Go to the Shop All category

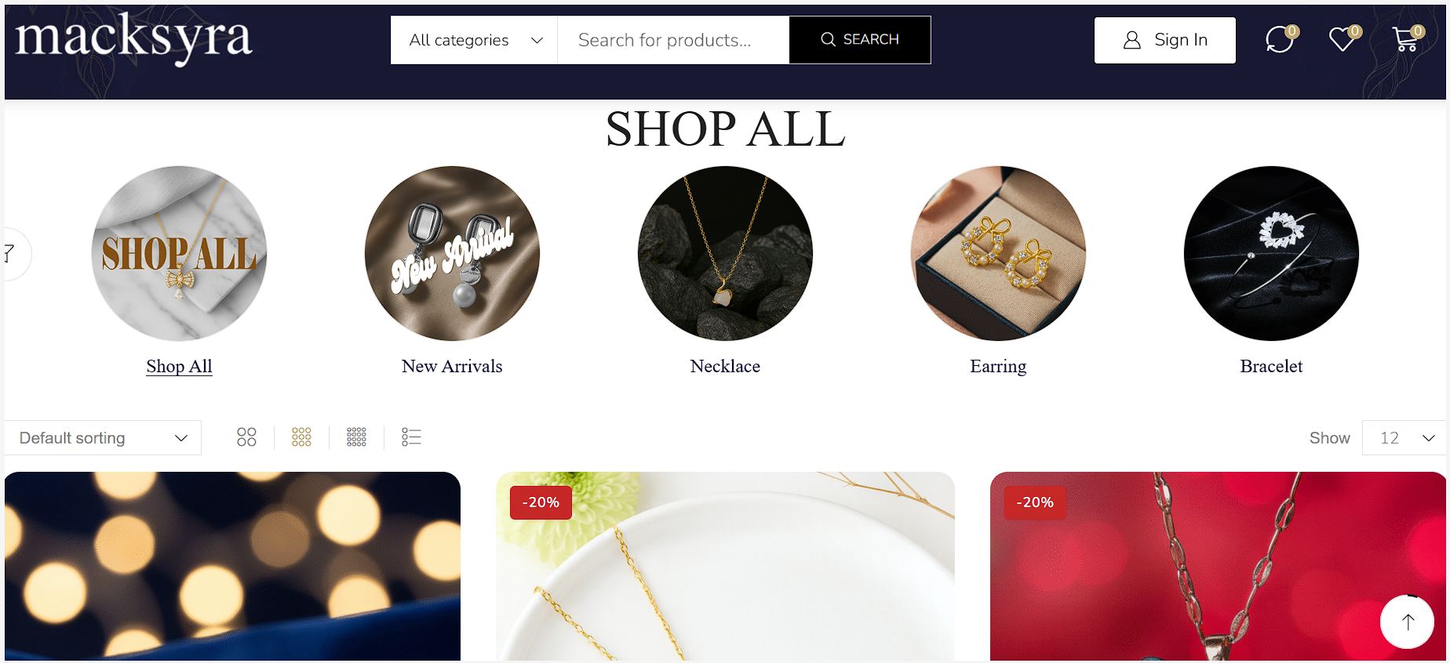(179, 366)
